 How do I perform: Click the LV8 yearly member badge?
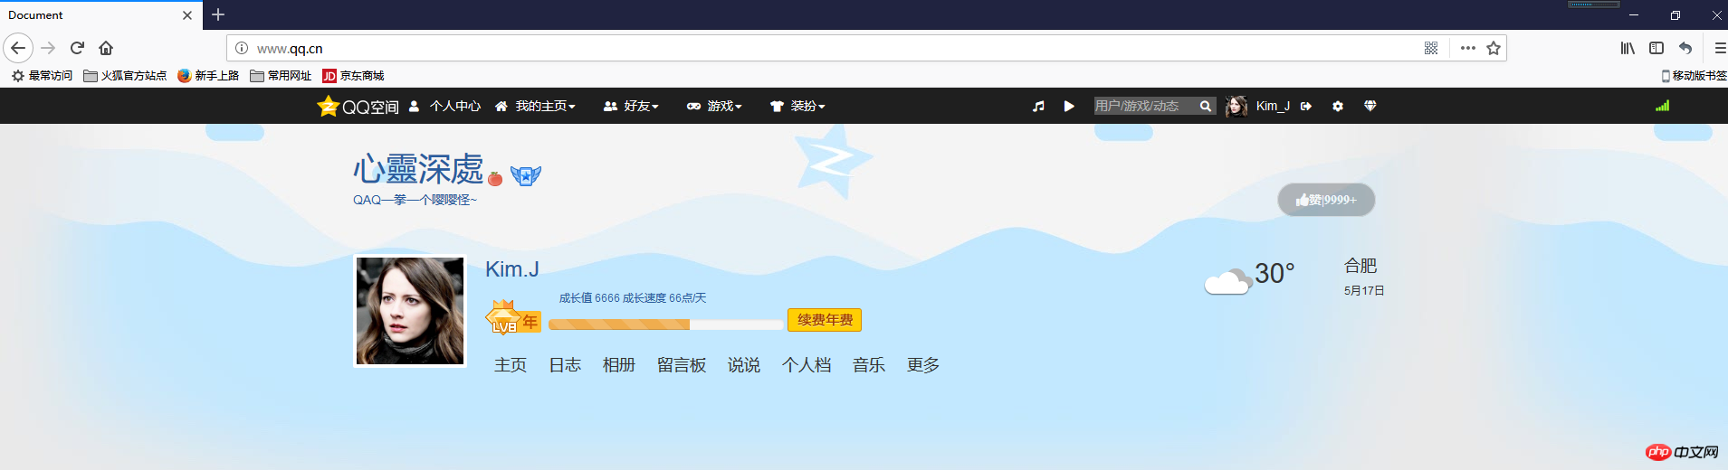513,318
